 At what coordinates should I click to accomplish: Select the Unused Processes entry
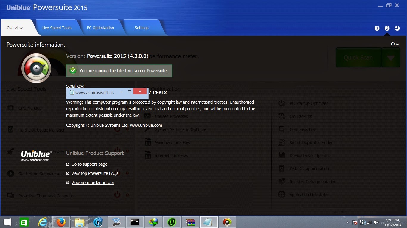[171, 116]
